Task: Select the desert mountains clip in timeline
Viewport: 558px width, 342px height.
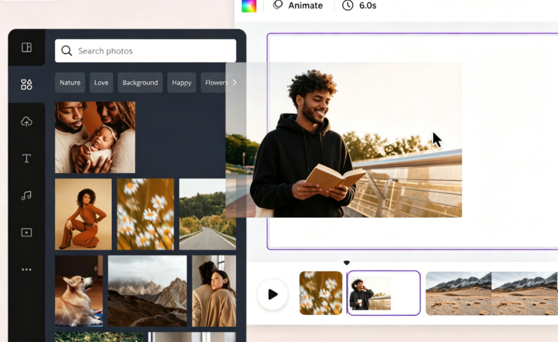Action: click(490, 294)
